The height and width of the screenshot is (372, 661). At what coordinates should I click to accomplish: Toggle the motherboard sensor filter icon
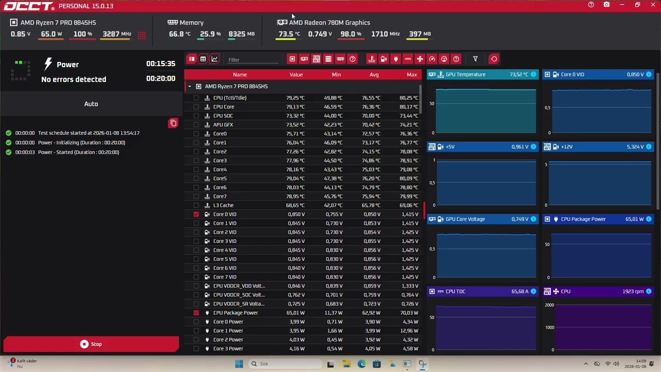(x=316, y=59)
